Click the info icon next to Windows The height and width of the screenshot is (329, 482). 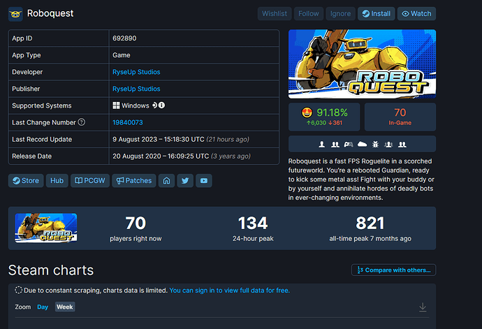point(161,105)
